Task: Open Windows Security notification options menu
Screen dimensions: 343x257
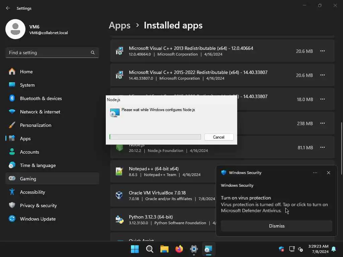Action: pyautogui.click(x=315, y=173)
